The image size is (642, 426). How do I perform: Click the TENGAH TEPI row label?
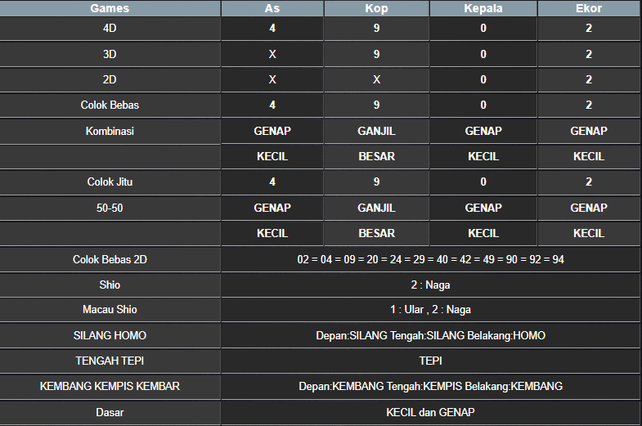pyautogui.click(x=110, y=361)
